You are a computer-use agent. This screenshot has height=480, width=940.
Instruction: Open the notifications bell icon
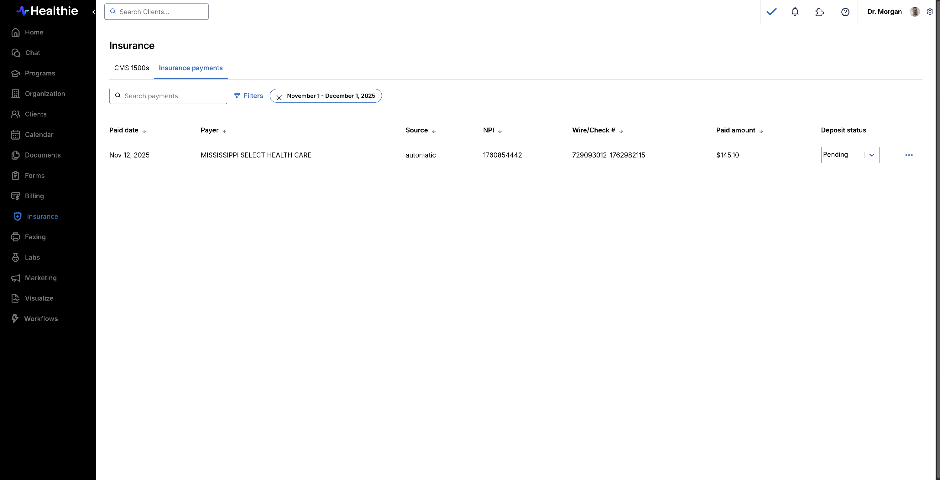795,12
